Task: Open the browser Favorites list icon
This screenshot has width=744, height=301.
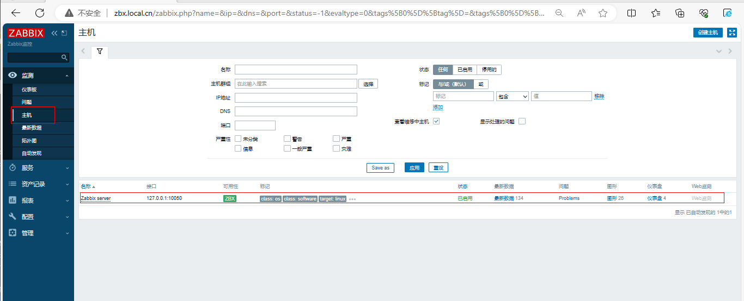Action: 656,13
